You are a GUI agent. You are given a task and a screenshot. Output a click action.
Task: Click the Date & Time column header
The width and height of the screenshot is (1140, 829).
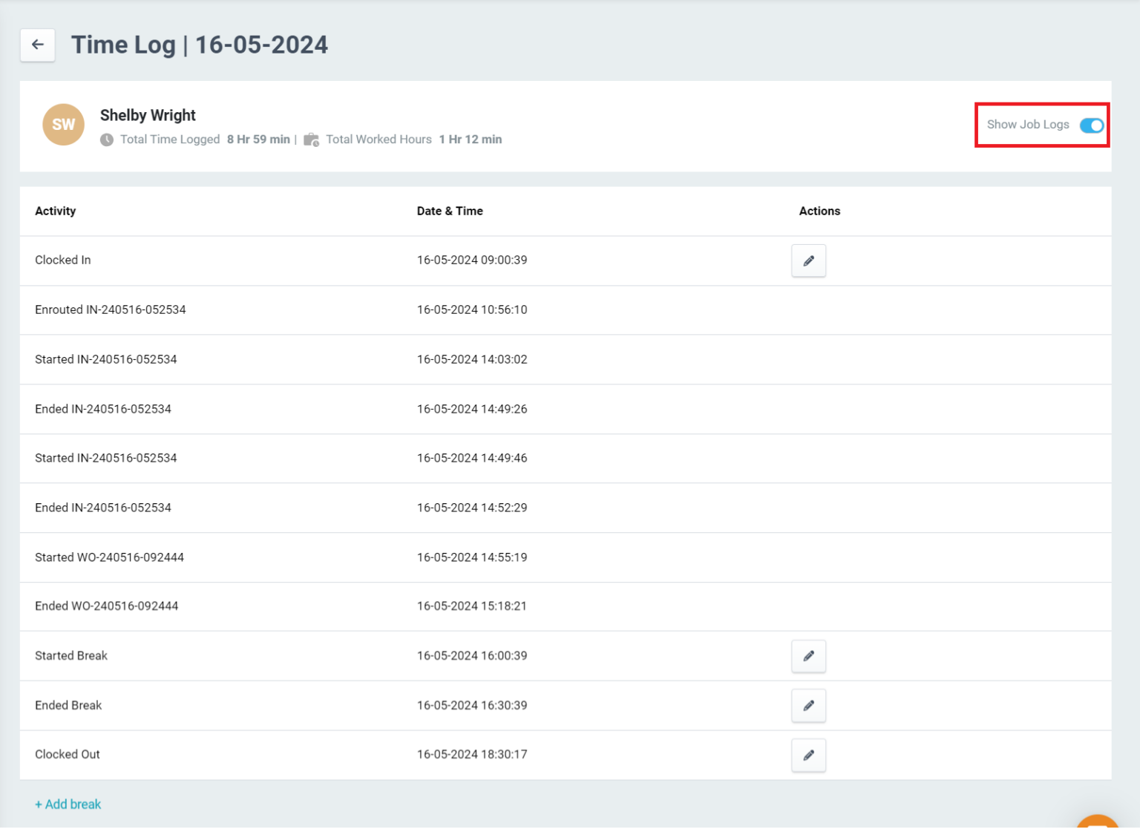point(450,211)
